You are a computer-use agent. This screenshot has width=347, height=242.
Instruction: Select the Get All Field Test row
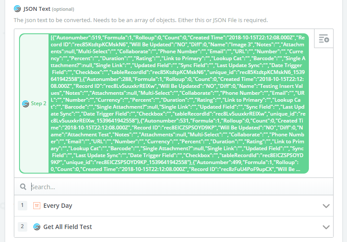point(174,227)
